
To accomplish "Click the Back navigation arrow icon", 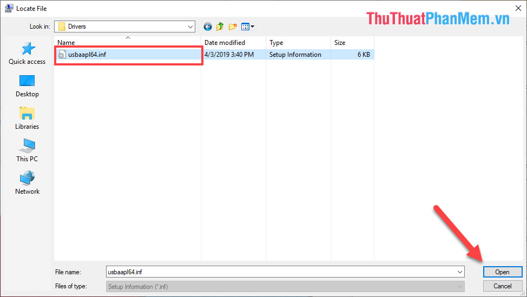I will [x=208, y=27].
